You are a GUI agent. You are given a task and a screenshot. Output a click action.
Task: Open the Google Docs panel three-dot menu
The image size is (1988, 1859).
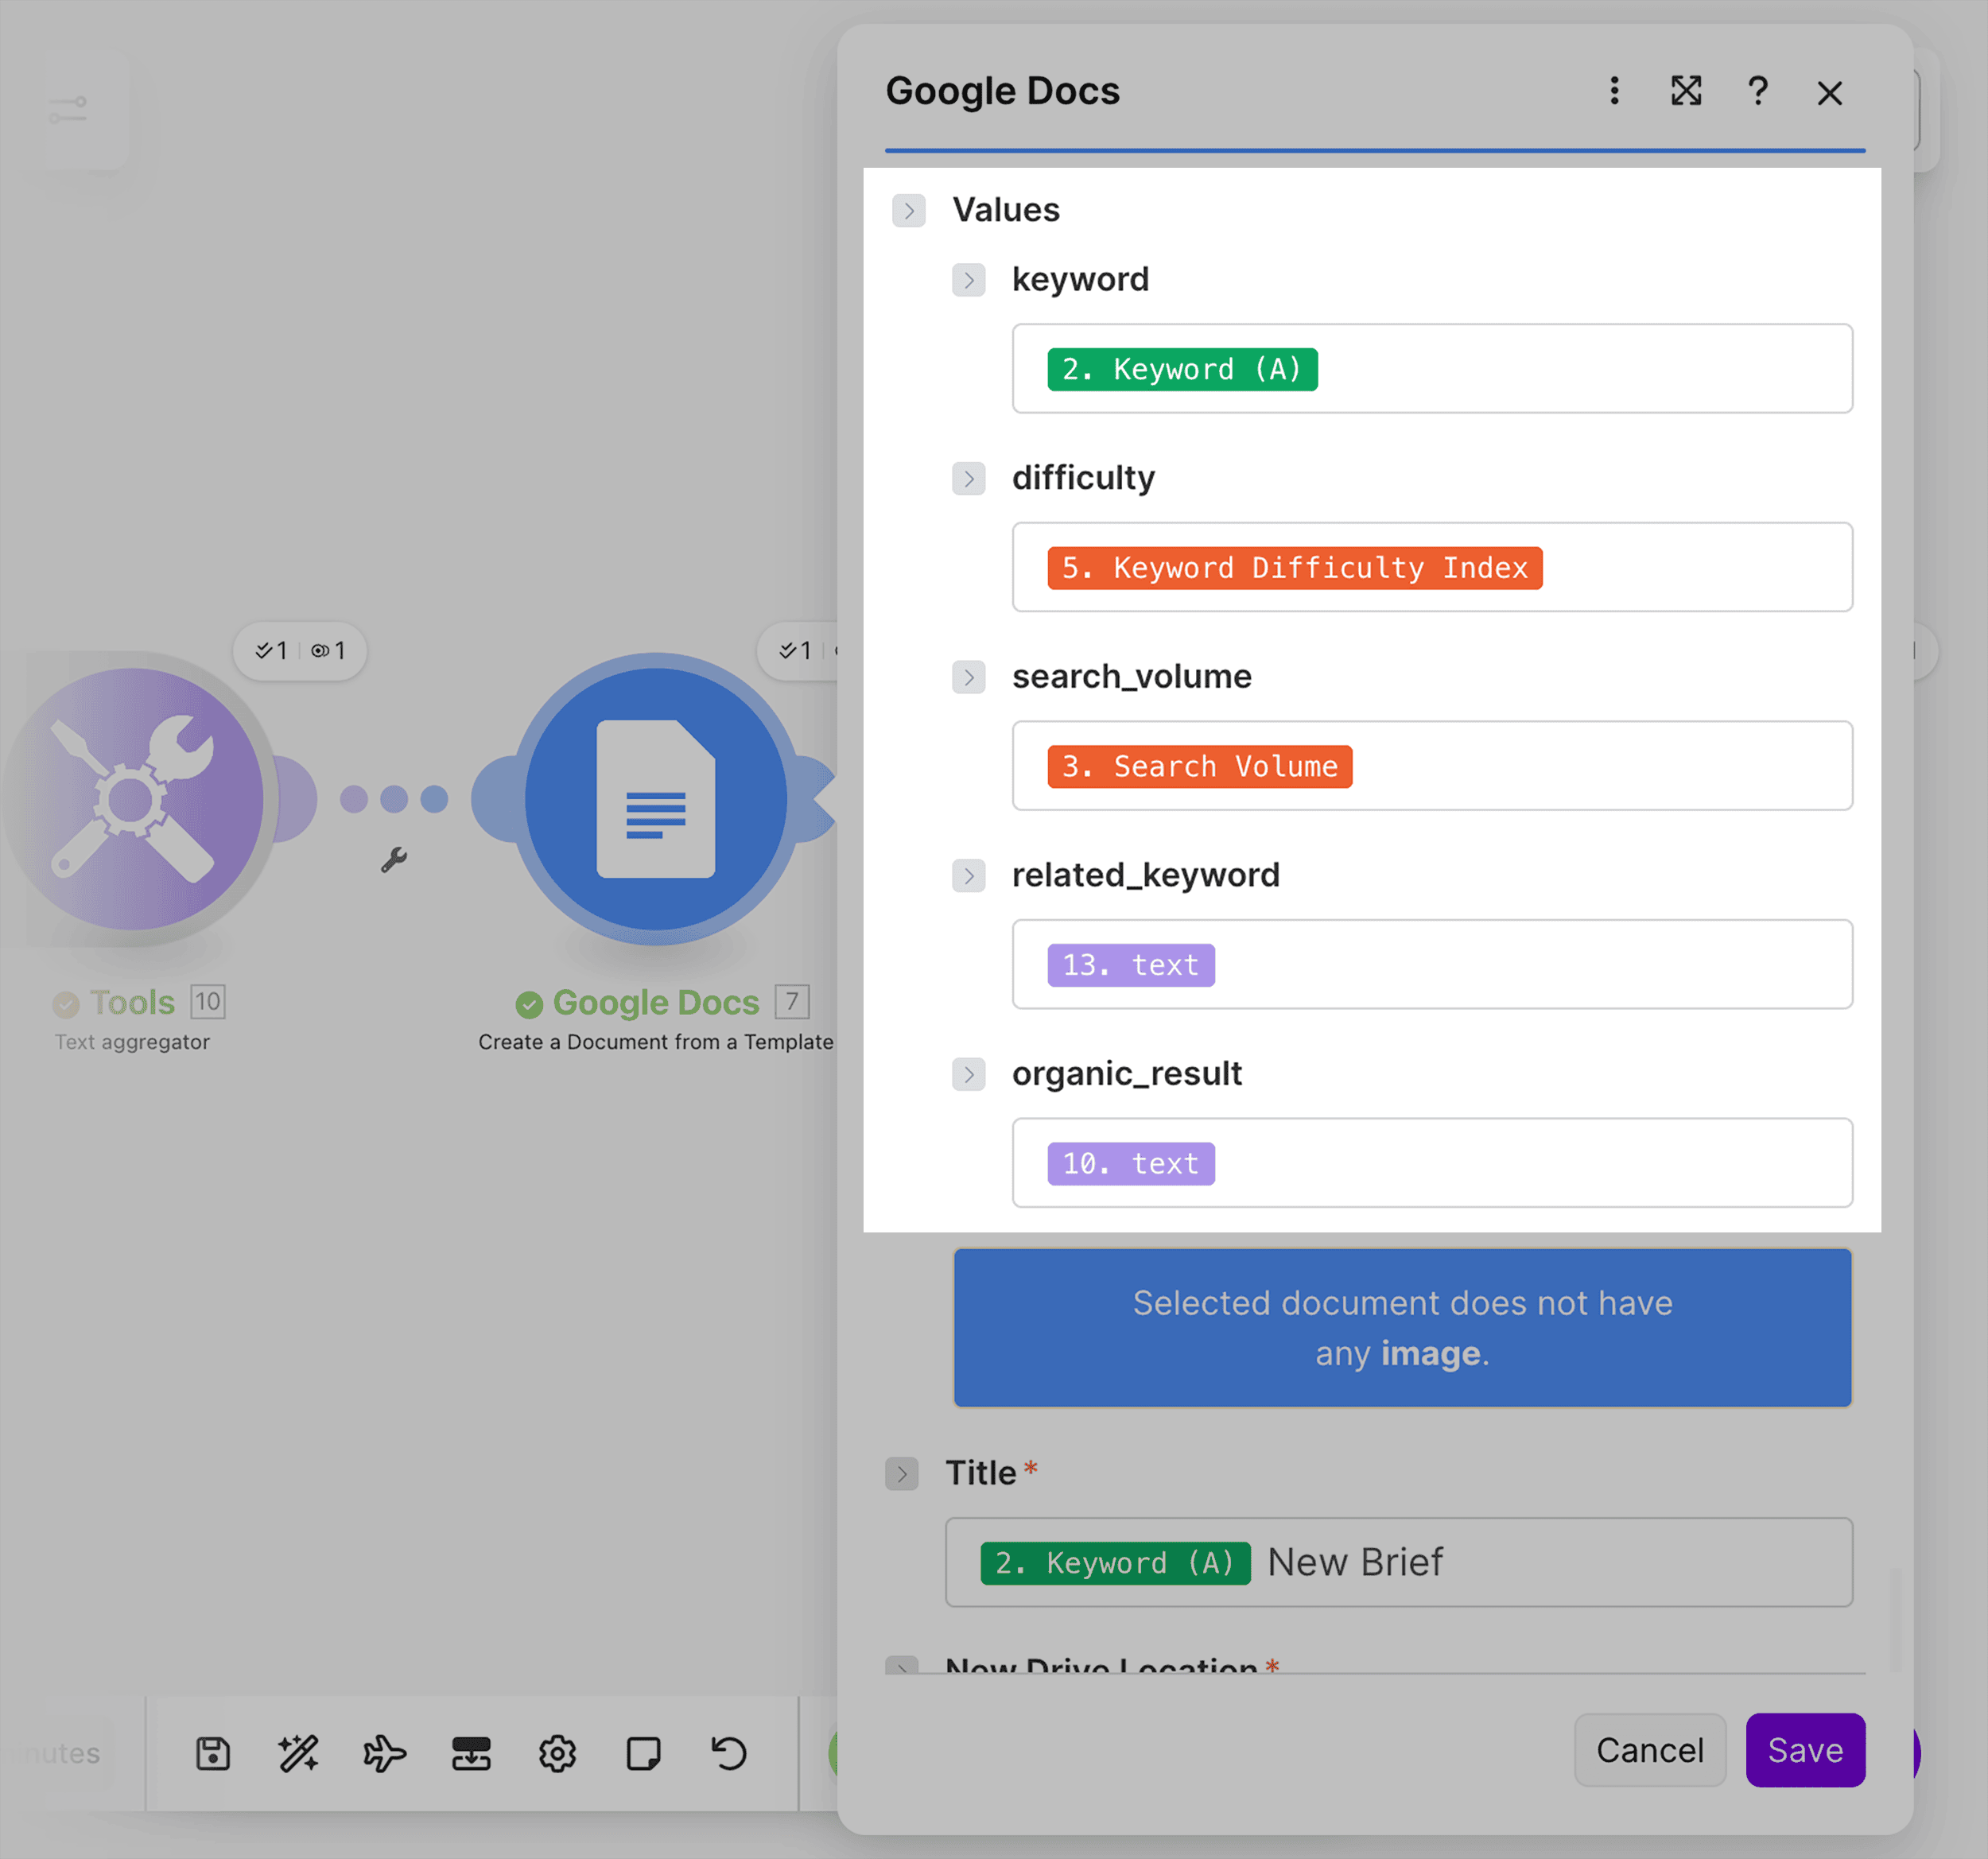coord(1614,91)
